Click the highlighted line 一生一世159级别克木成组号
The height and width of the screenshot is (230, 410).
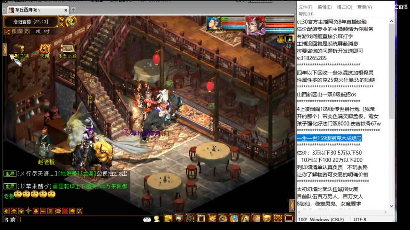pos(329,138)
